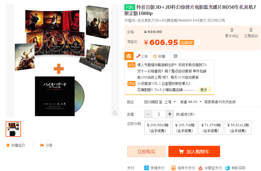The image size is (261, 171).
Task: Expand the 店铺VIP price dropdown arrow
Action: [x=197, y=43]
